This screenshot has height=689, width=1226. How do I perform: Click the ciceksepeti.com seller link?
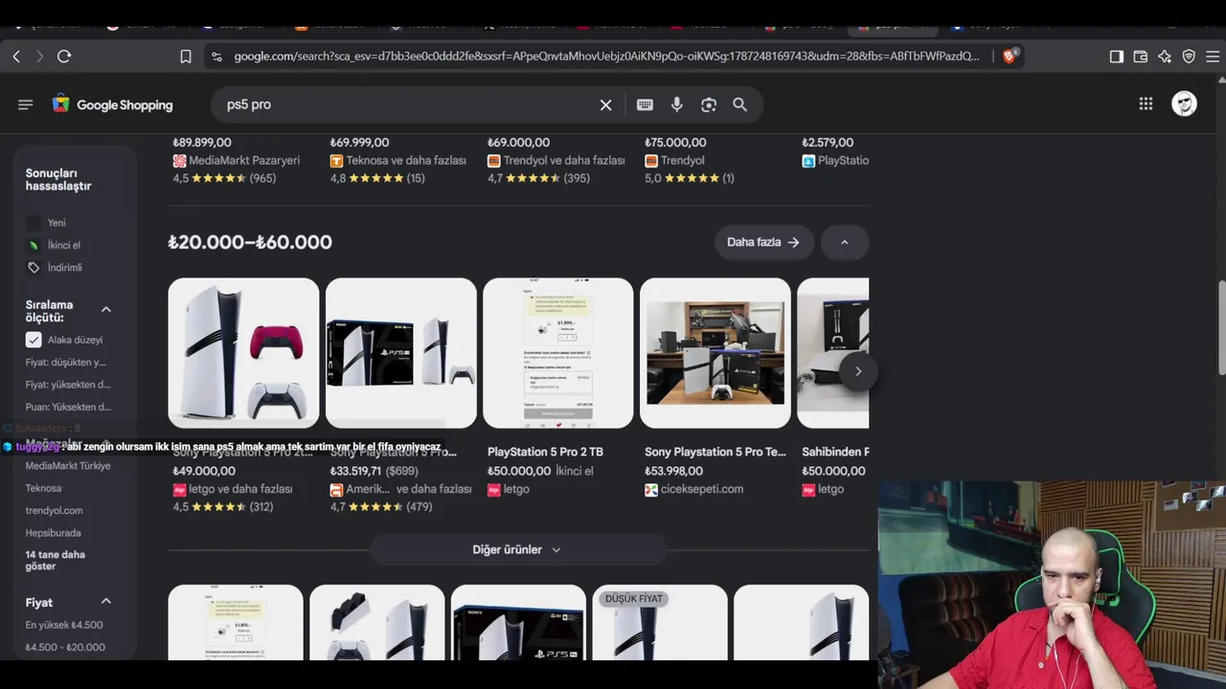701,489
